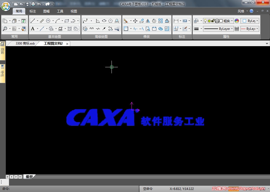270x192 pixels.
Task: Select the Polygon tool
Action: click(110, 21)
